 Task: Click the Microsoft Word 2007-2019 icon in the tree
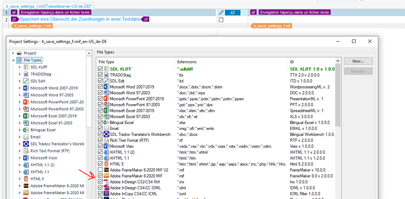26,88
